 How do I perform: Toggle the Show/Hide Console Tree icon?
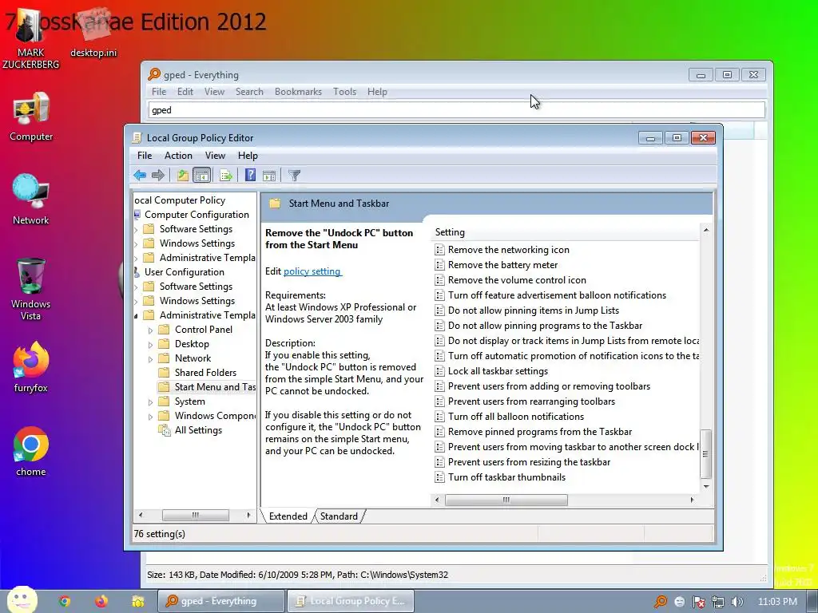[201, 175]
